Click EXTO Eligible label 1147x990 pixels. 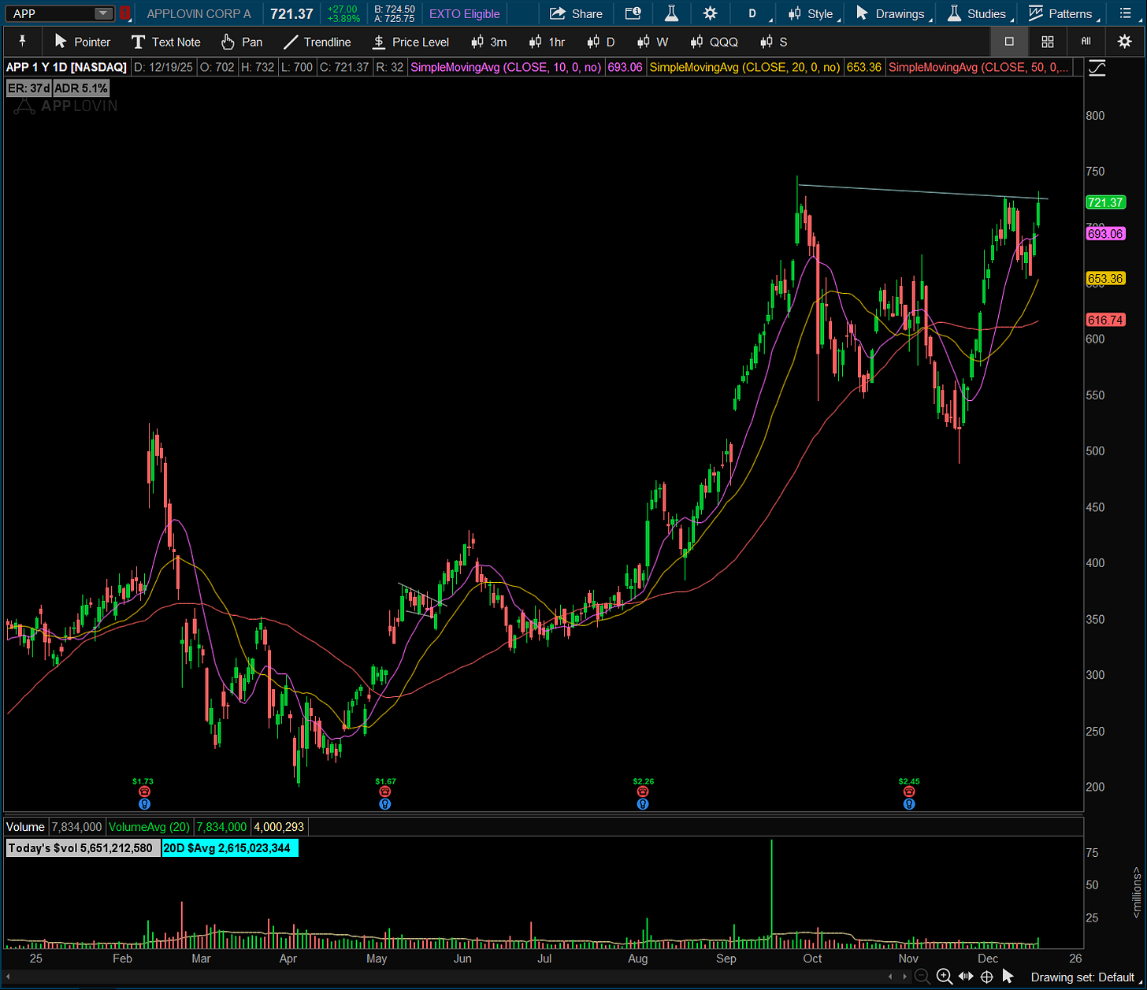(x=464, y=13)
